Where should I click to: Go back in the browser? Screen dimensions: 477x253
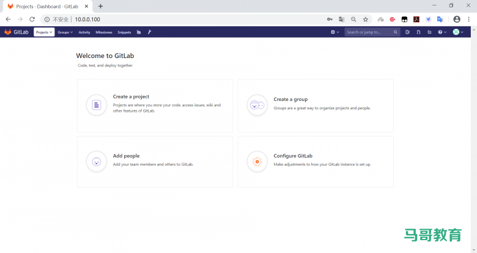[x=8, y=19]
